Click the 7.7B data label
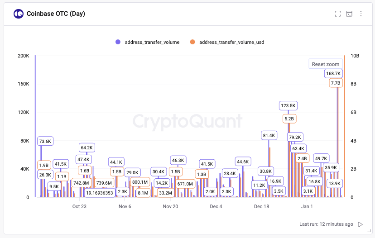375x238 pixels. coord(336,83)
